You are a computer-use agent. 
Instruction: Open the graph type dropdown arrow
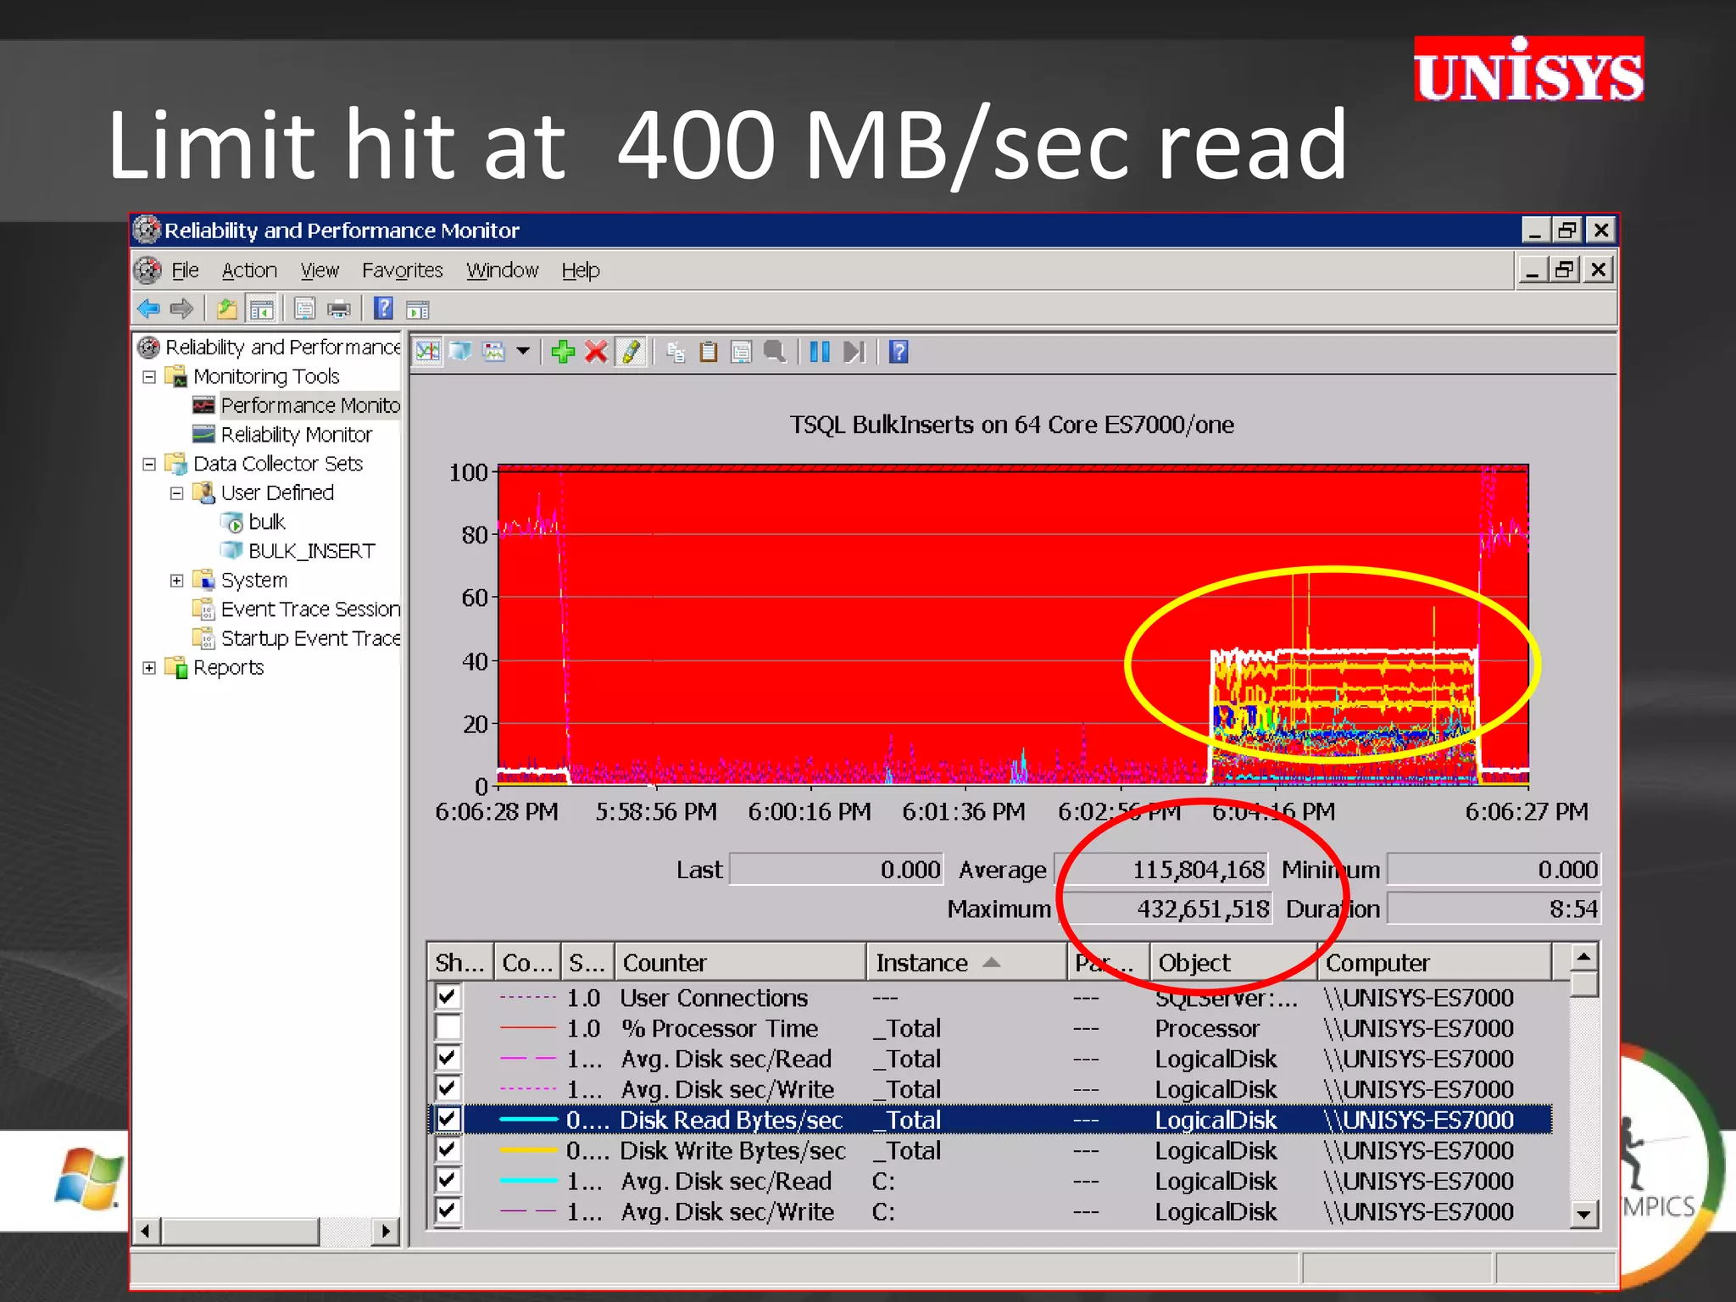coord(523,351)
